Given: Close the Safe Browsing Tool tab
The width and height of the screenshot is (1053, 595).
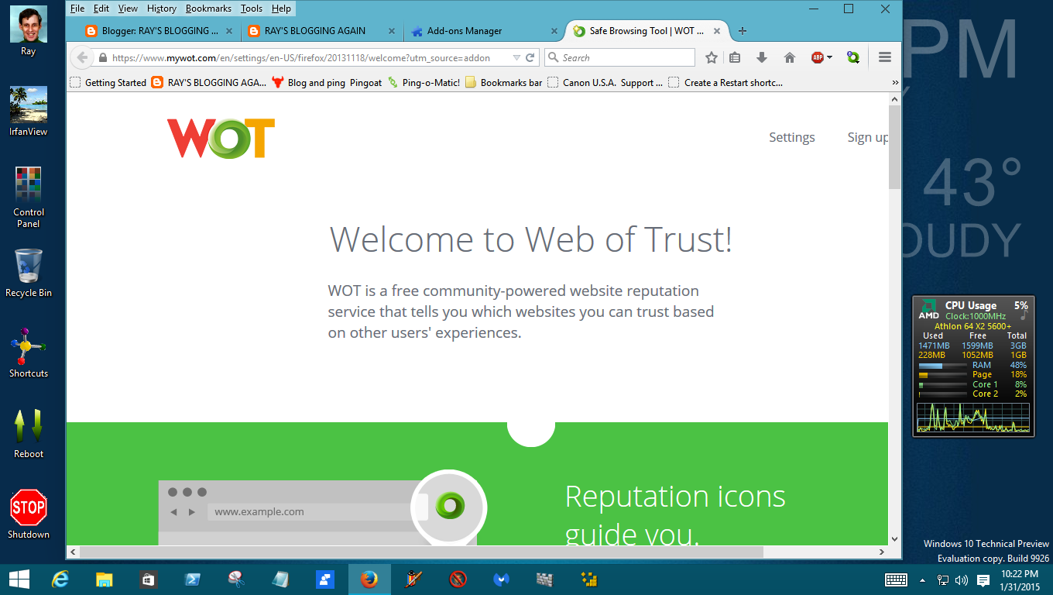Looking at the screenshot, I should coord(717,31).
